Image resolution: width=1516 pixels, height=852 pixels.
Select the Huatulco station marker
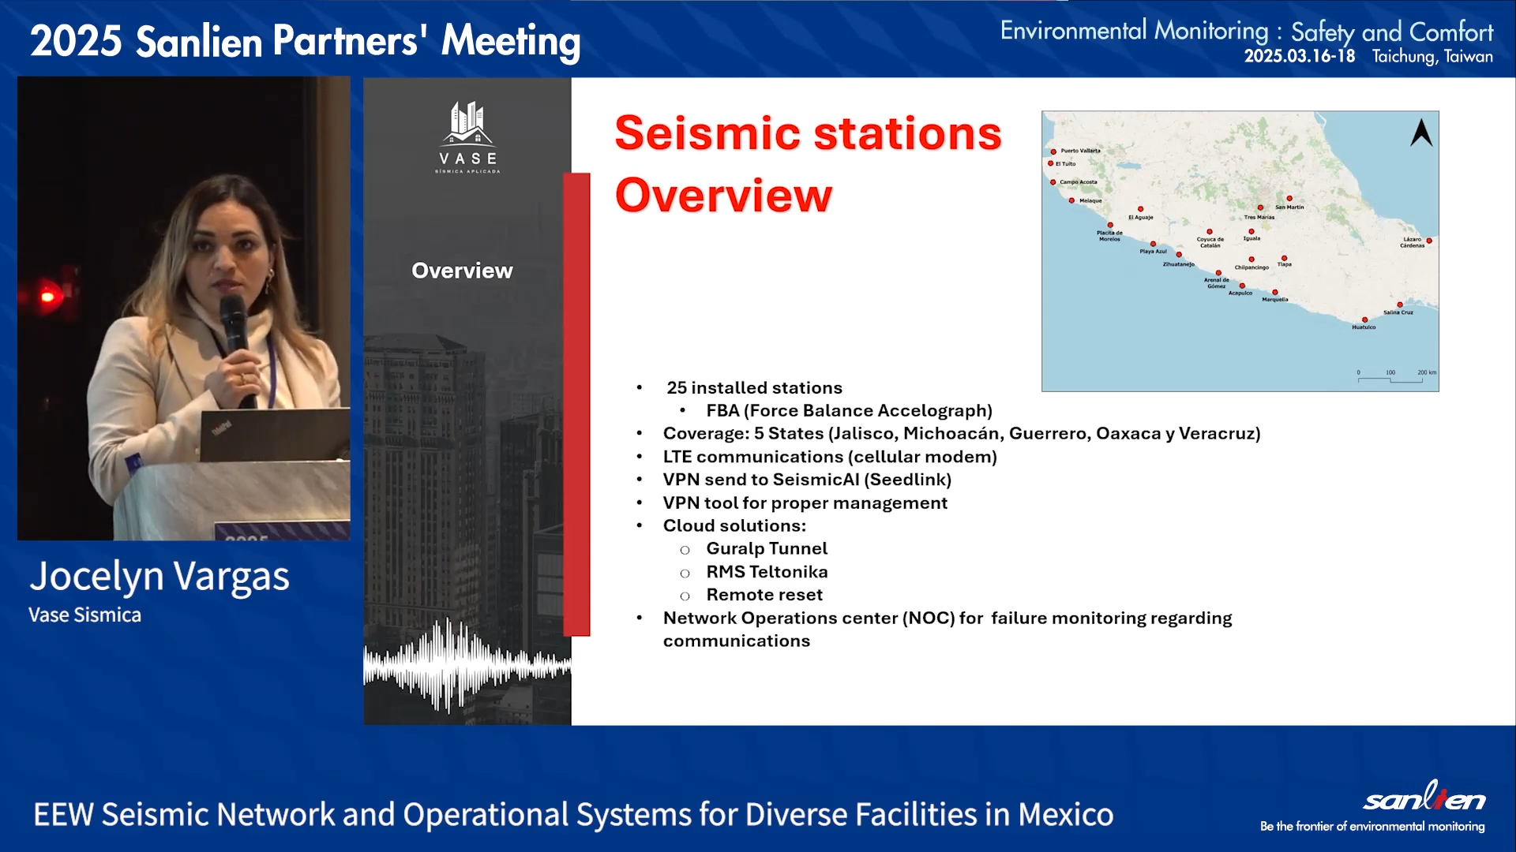pyautogui.click(x=1364, y=319)
